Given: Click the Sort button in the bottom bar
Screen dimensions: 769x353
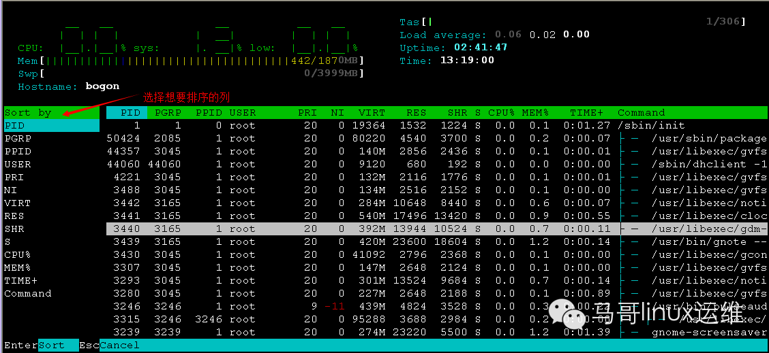Looking at the screenshot, I should (58, 345).
